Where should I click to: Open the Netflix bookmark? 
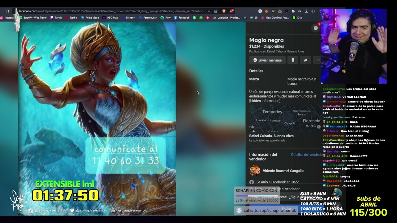pyautogui.click(x=71, y=18)
